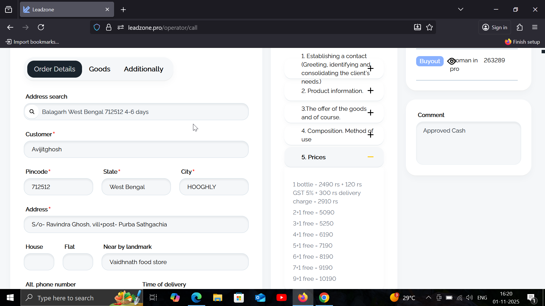Expand Composition Method of use section
This screenshot has height=306, width=545.
coord(370,135)
